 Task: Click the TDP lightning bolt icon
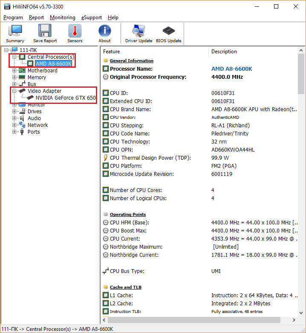click(x=106, y=158)
